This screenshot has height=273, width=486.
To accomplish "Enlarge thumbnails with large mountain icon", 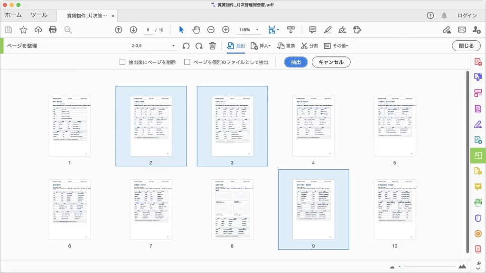I will [462, 266].
